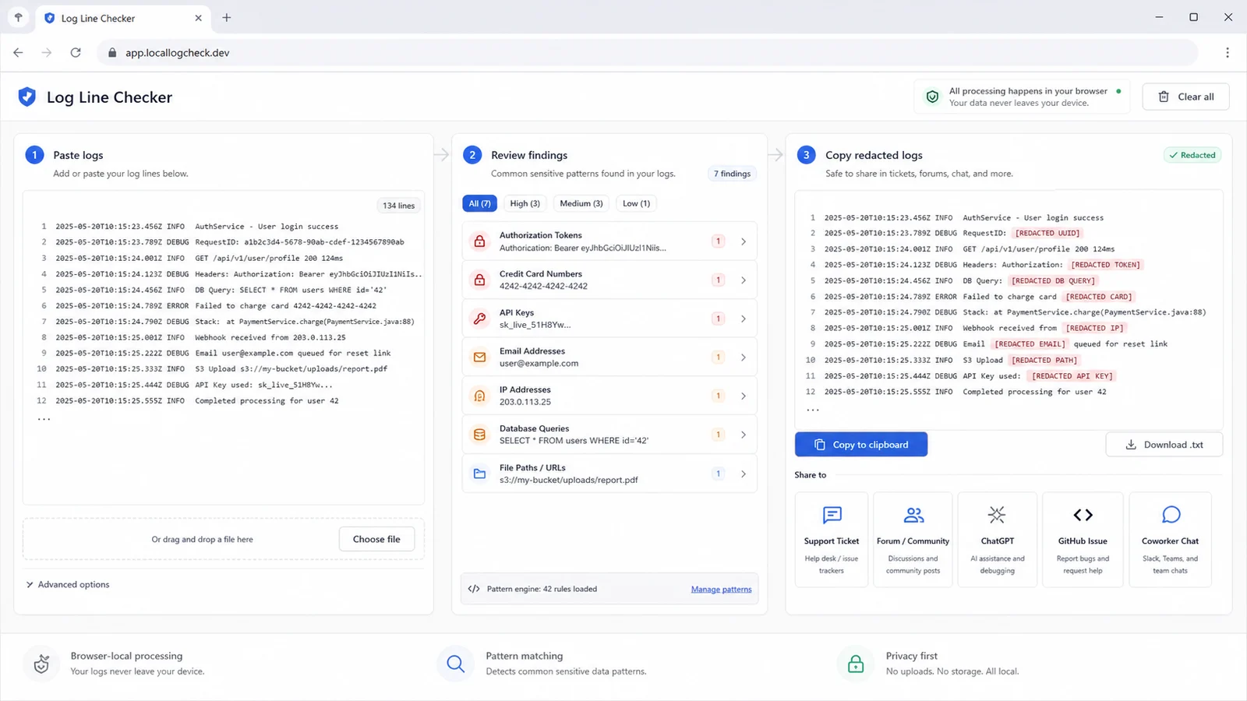This screenshot has width=1247, height=701.
Task: Click the 7 findings badge
Action: [732, 174]
